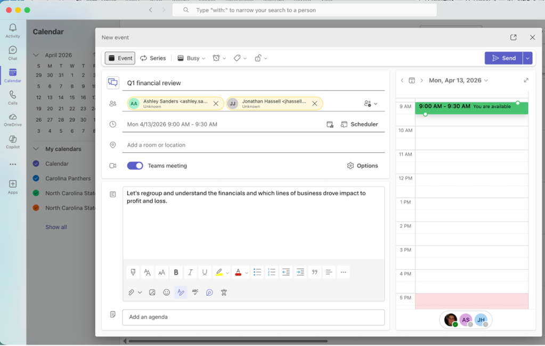The width and height of the screenshot is (545, 346).
Task: Run spell check on the description
Action: pyautogui.click(x=195, y=292)
